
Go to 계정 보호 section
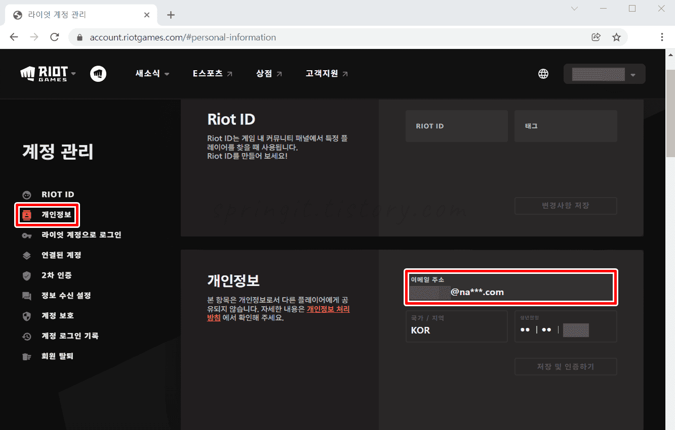pos(58,316)
